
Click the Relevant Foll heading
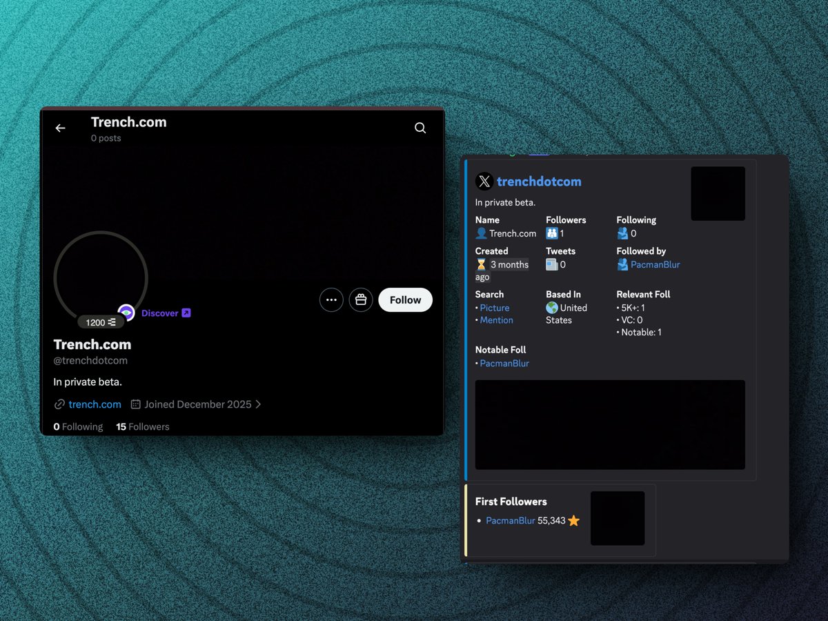click(x=643, y=294)
